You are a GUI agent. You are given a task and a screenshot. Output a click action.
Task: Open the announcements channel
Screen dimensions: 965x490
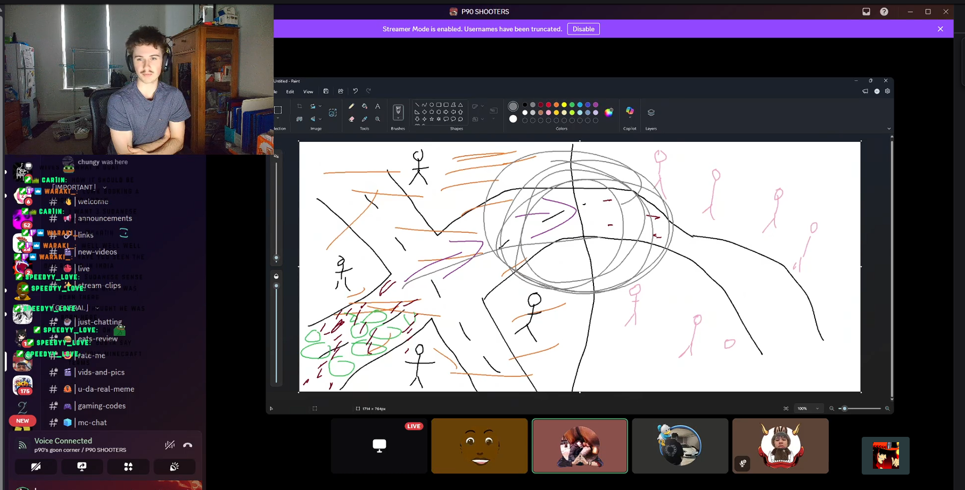105,218
